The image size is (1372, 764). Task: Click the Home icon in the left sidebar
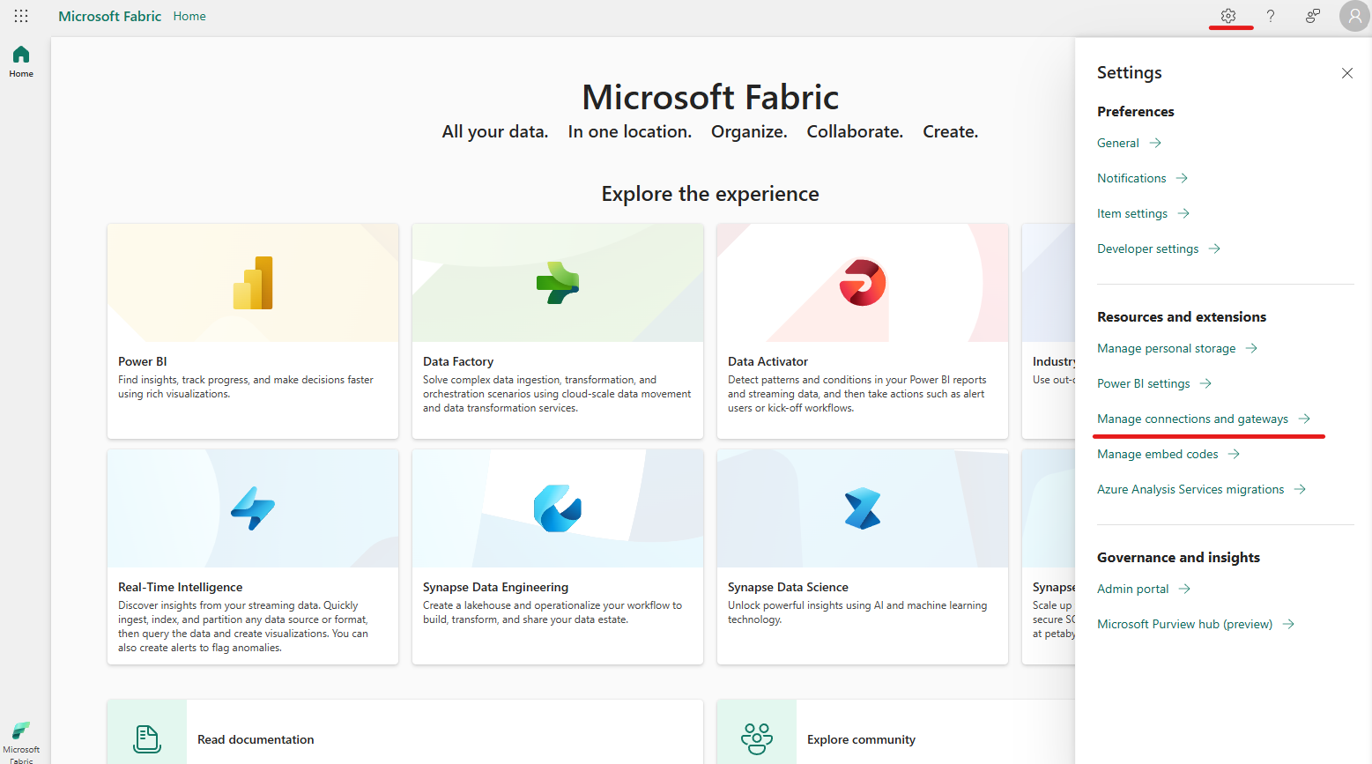[x=21, y=55]
